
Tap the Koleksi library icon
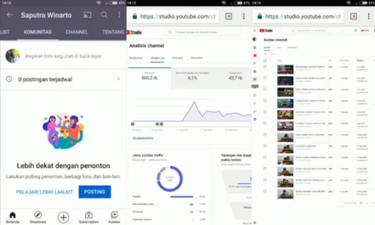pos(114,215)
